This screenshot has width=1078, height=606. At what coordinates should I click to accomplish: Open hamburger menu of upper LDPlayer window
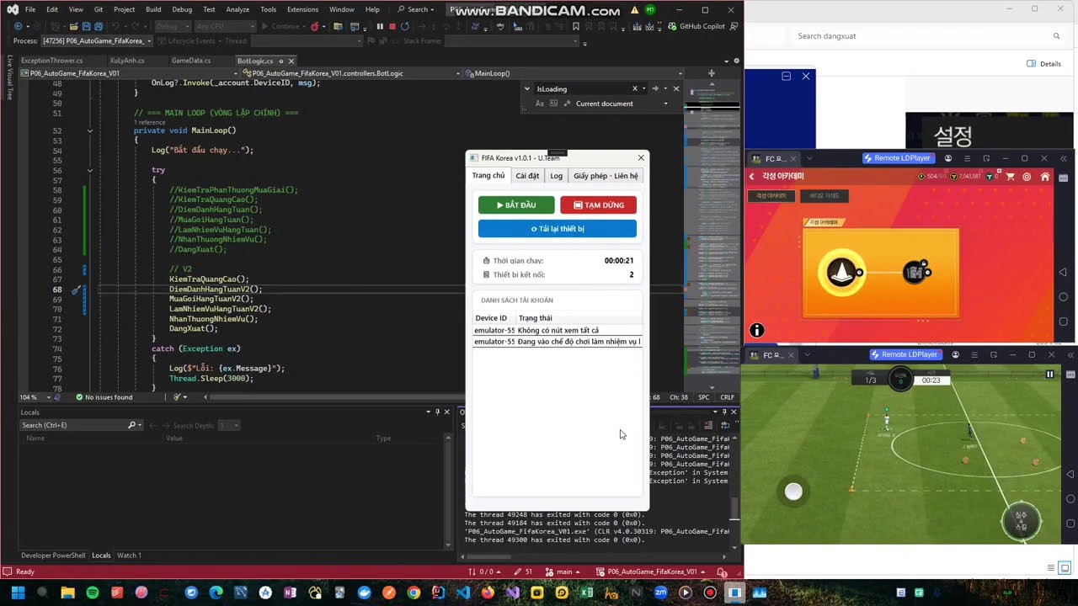point(967,158)
